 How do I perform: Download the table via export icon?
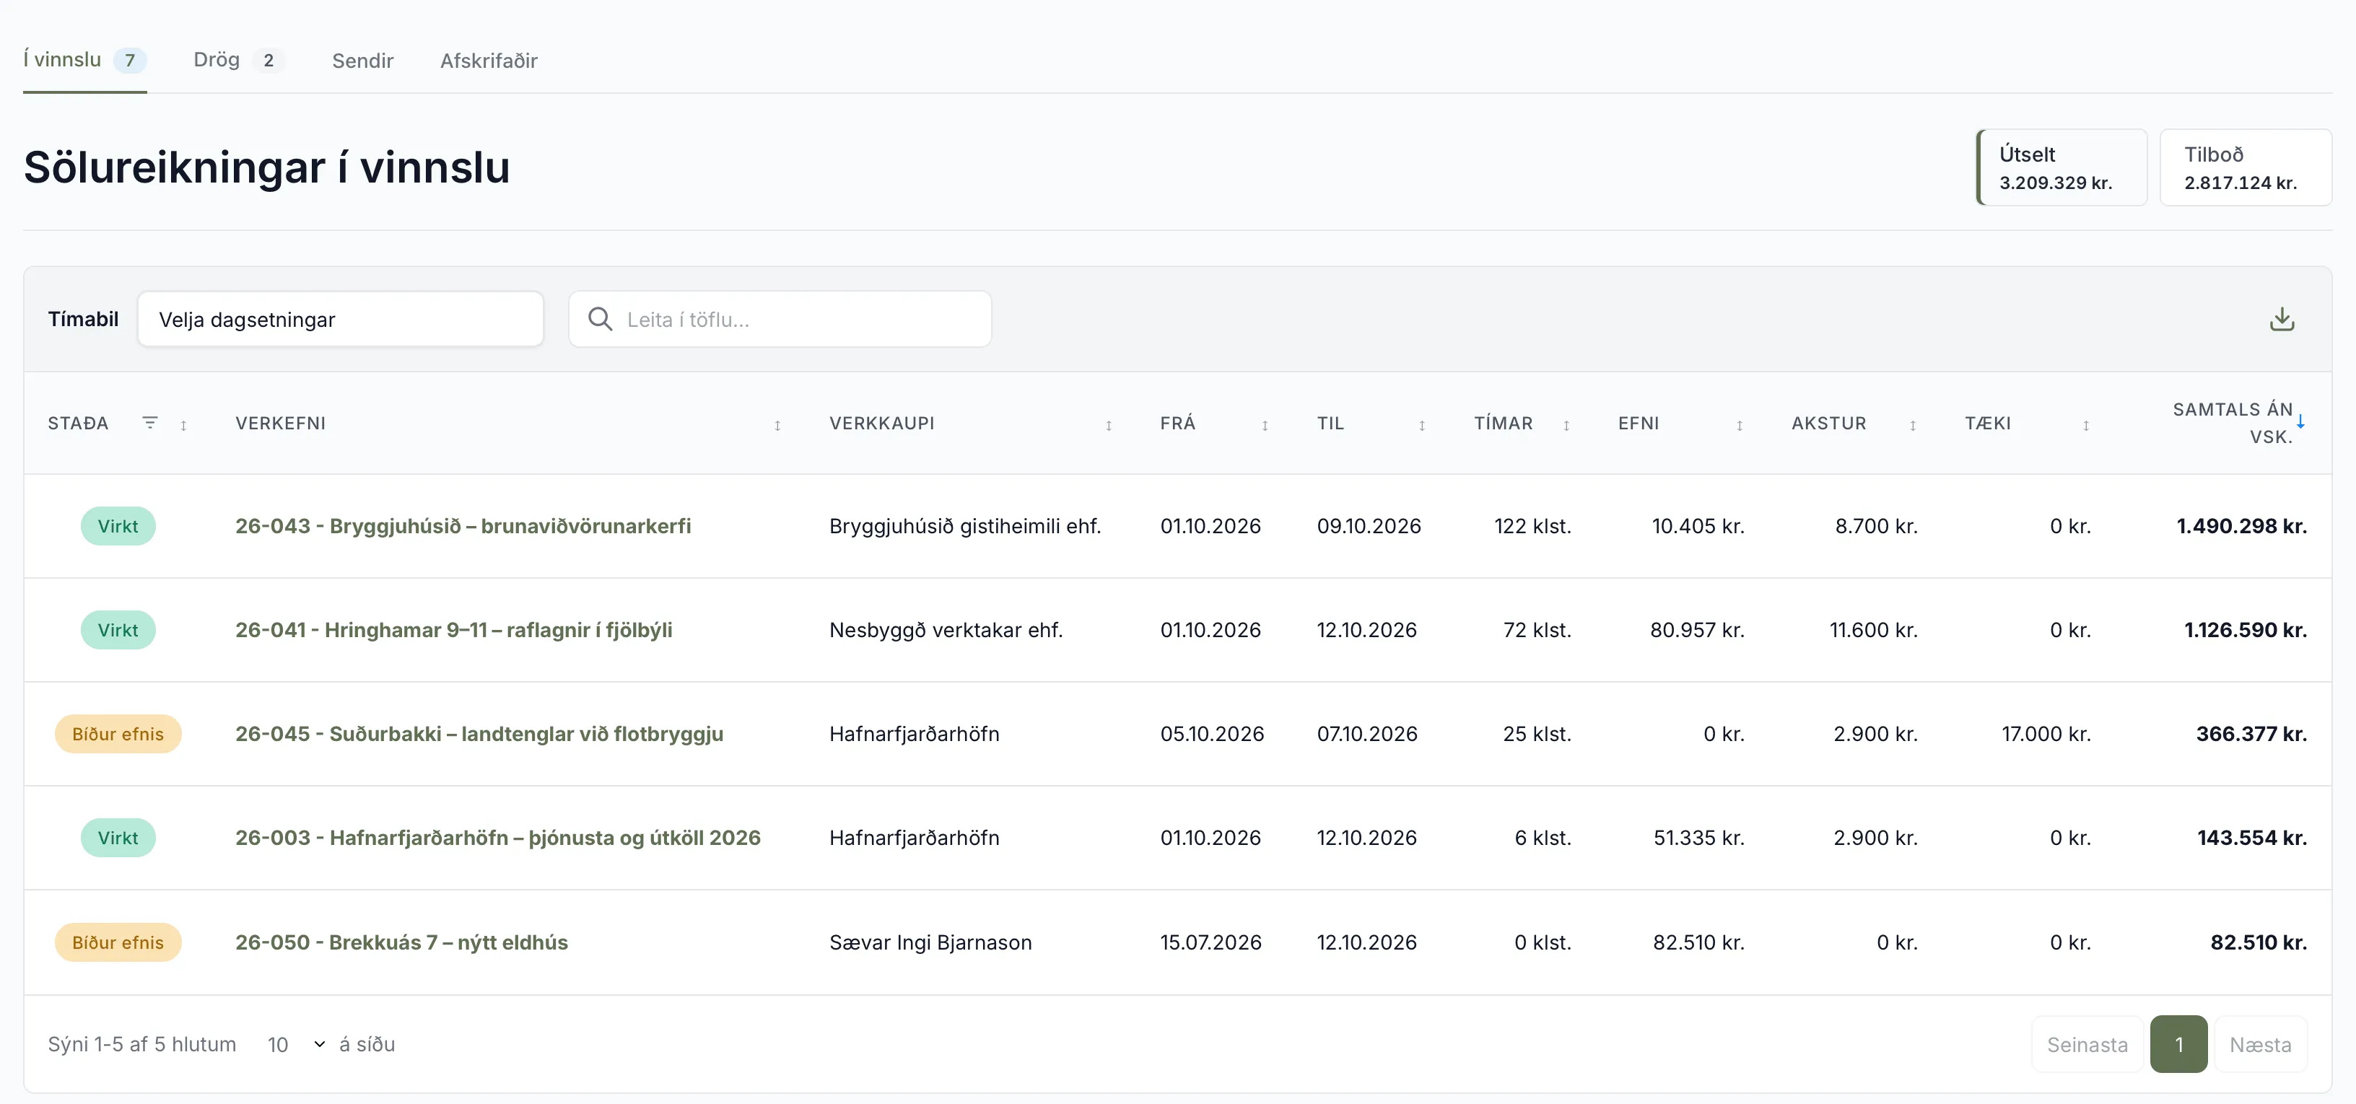click(2282, 319)
